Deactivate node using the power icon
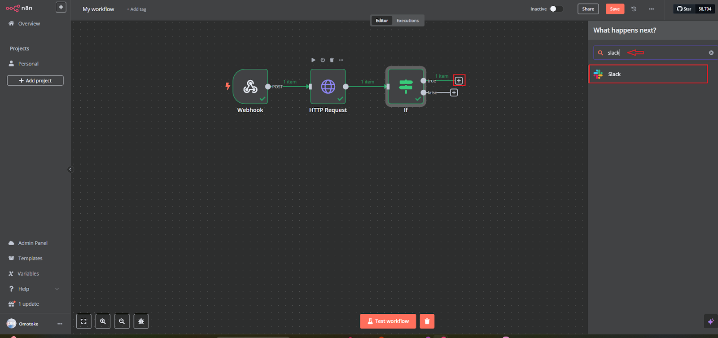This screenshot has width=718, height=338. click(323, 60)
